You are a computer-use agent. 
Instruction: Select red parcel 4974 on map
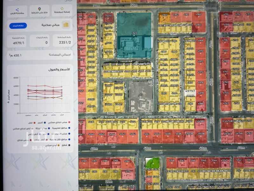click(x=201, y=74)
